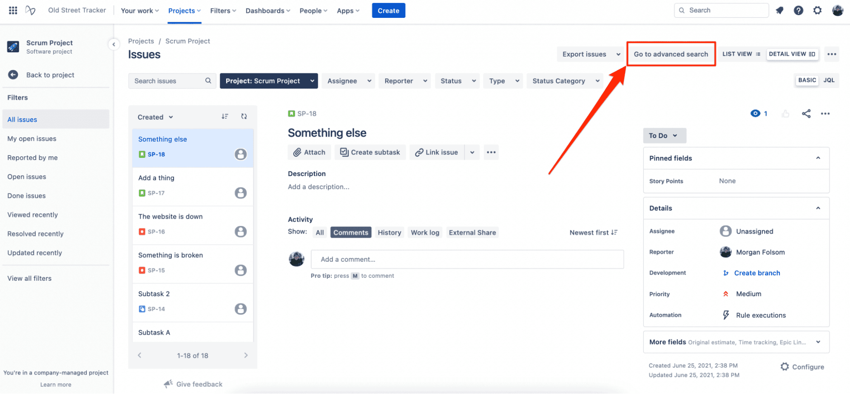Click the Link issue chain icon
Image resolution: width=850 pixels, height=394 pixels.
click(421, 152)
